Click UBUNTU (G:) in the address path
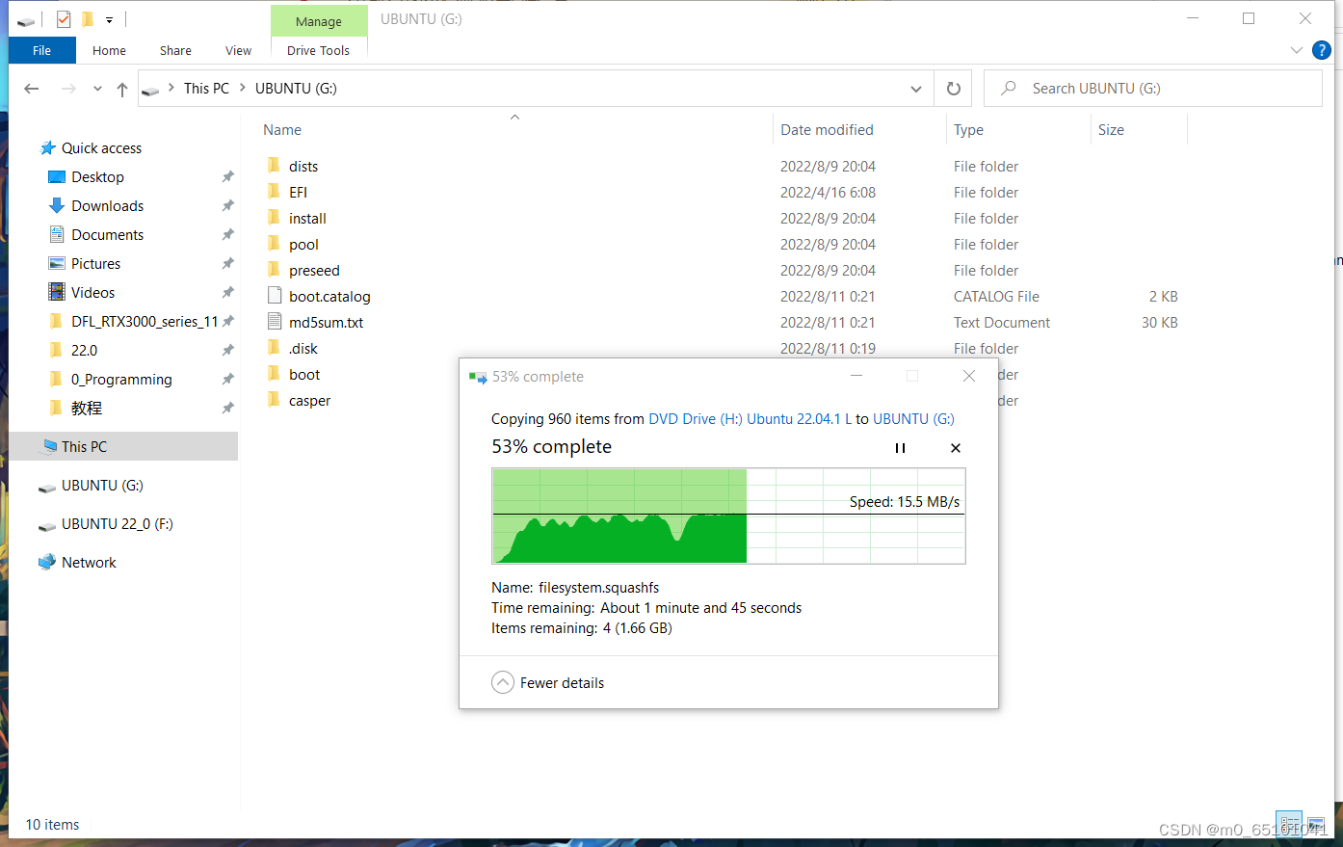The image size is (1343, 847). [x=296, y=89]
